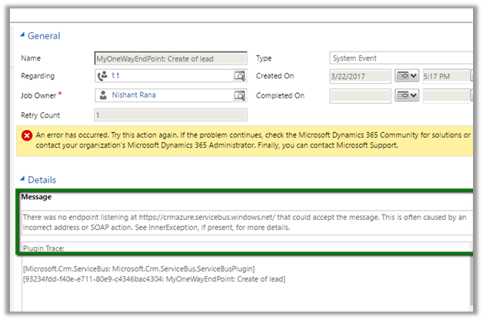Open the Completed On calendar picker
This screenshot has width=483, height=320.
click(405, 95)
